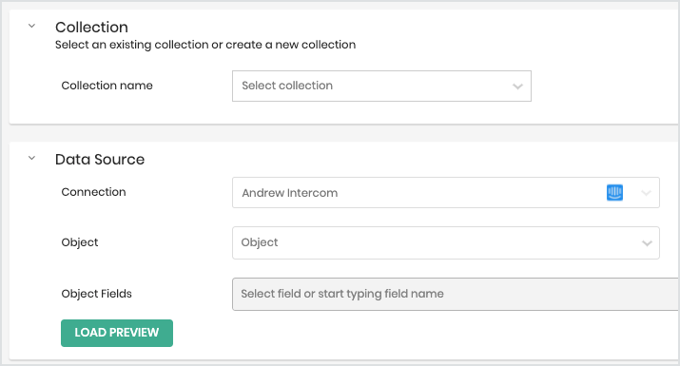Click the Object Fields label
680x366 pixels.
coord(97,294)
